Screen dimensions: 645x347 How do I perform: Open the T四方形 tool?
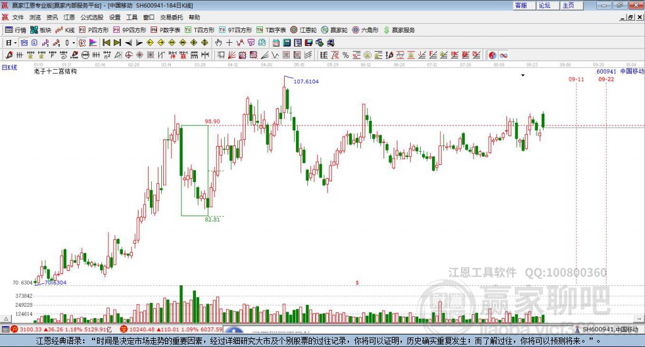point(200,30)
